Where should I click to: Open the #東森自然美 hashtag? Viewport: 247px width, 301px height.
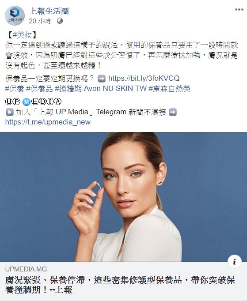170,89
